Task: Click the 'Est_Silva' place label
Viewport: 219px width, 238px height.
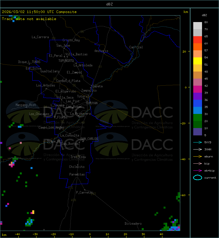Action: (x=33, y=68)
